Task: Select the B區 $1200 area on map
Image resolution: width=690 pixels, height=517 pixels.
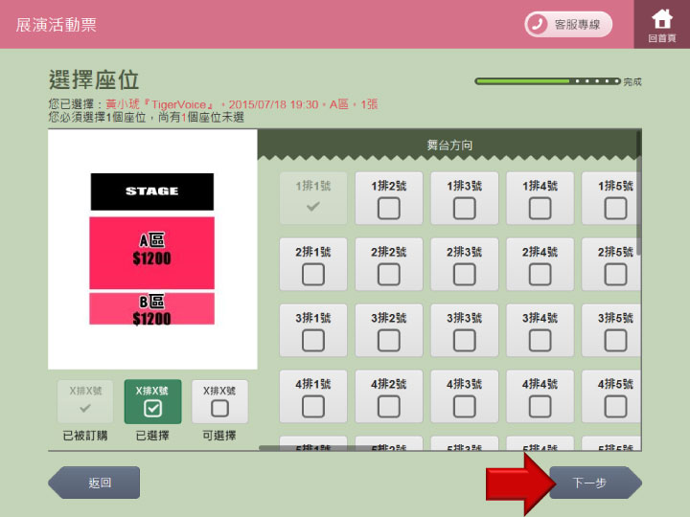Action: (x=151, y=309)
